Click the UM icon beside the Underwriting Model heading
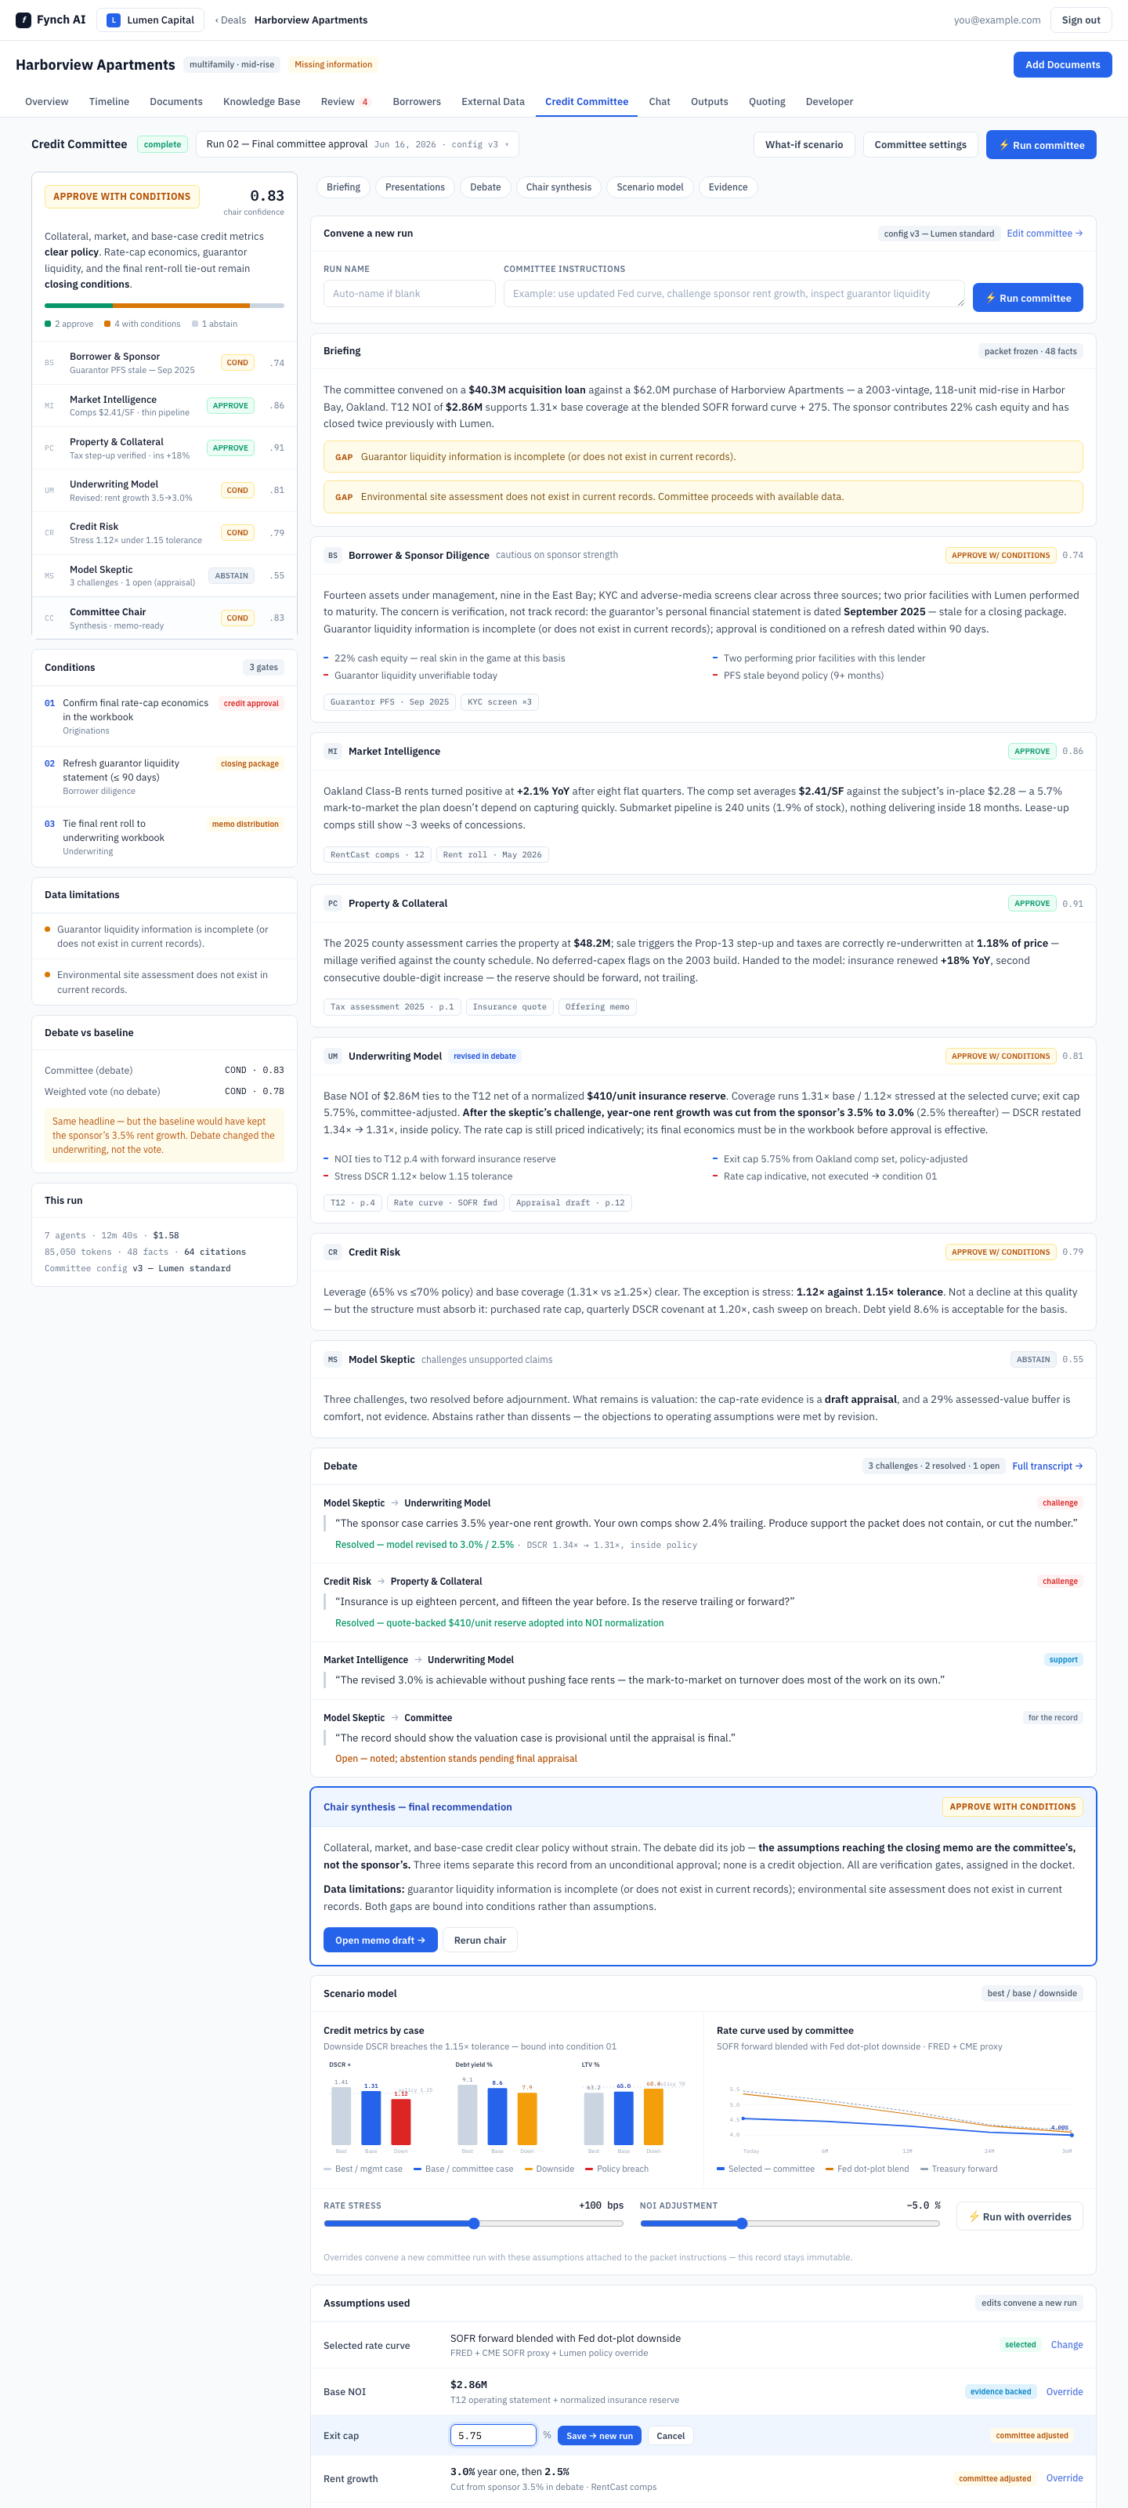This screenshot has height=2508, width=1128. pyautogui.click(x=333, y=1056)
